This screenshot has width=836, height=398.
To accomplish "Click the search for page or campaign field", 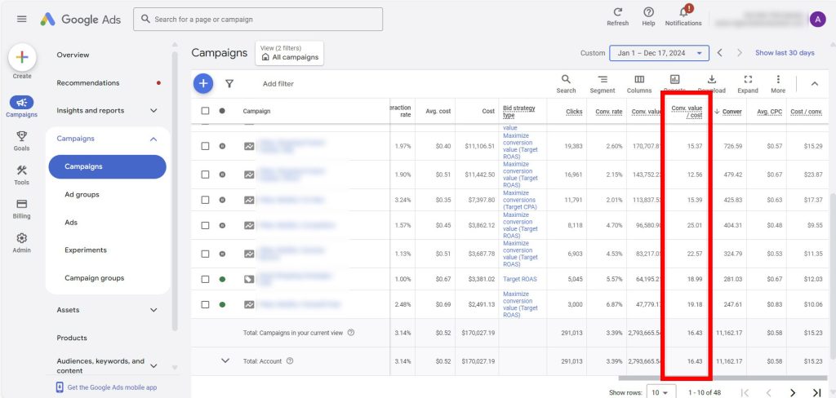I will (258, 20).
